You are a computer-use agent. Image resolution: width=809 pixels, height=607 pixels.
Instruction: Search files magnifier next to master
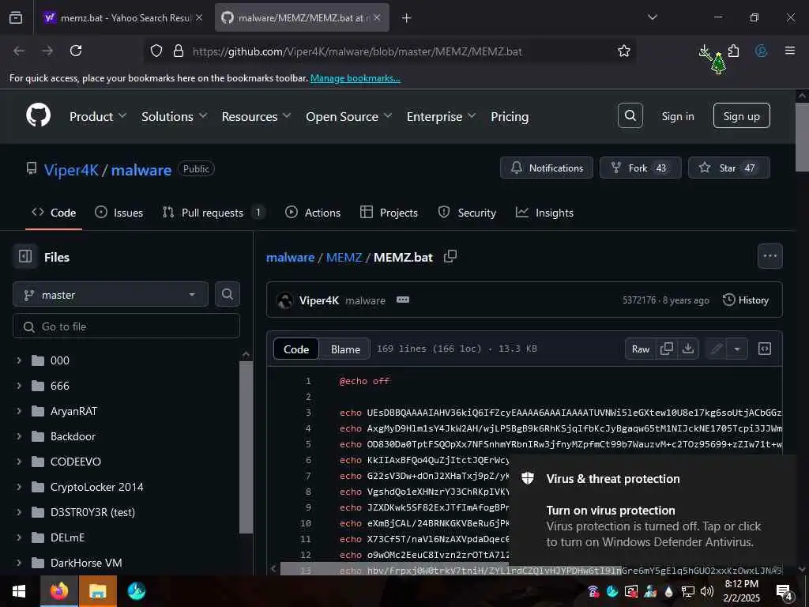[x=227, y=294]
